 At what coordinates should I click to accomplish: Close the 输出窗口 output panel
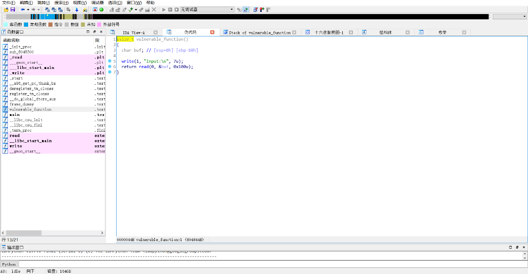[x=524, y=248]
